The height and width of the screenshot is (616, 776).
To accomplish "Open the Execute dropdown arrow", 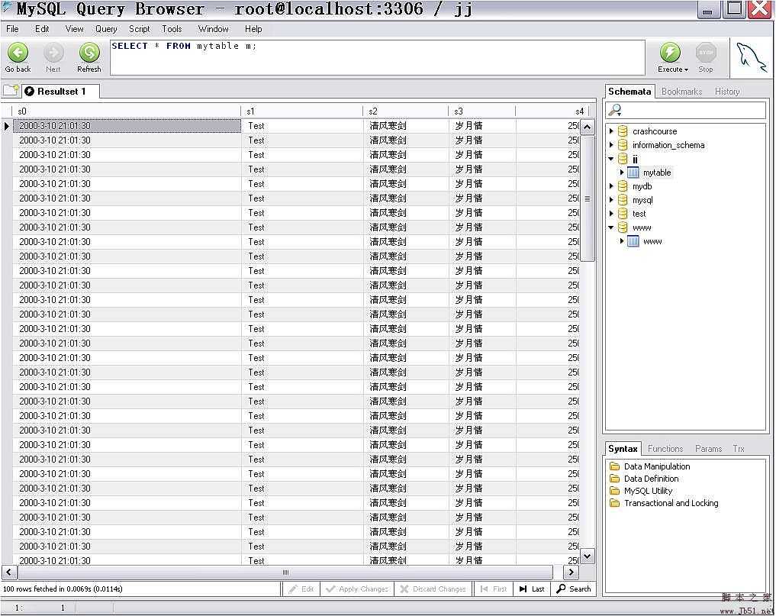I will click(687, 69).
